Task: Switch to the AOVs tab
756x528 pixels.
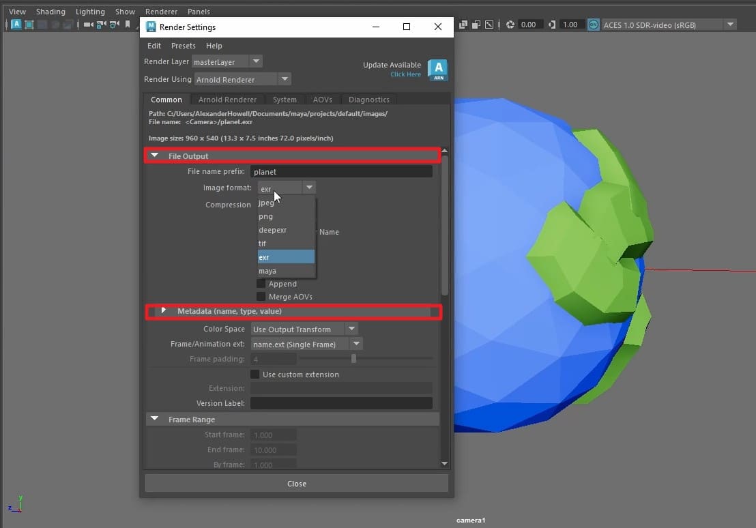Action: pos(323,99)
